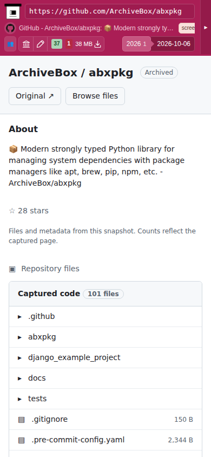
Task: Click the Browse files button
Action: [x=95, y=96]
